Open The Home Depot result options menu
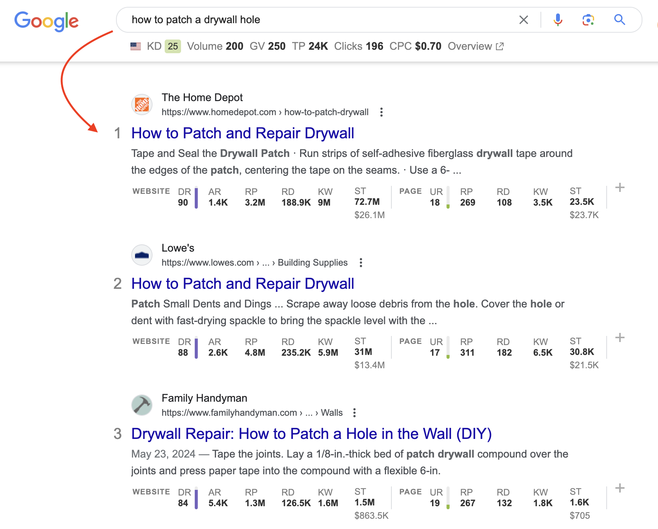Viewport: 658px width, 529px height. click(x=381, y=112)
